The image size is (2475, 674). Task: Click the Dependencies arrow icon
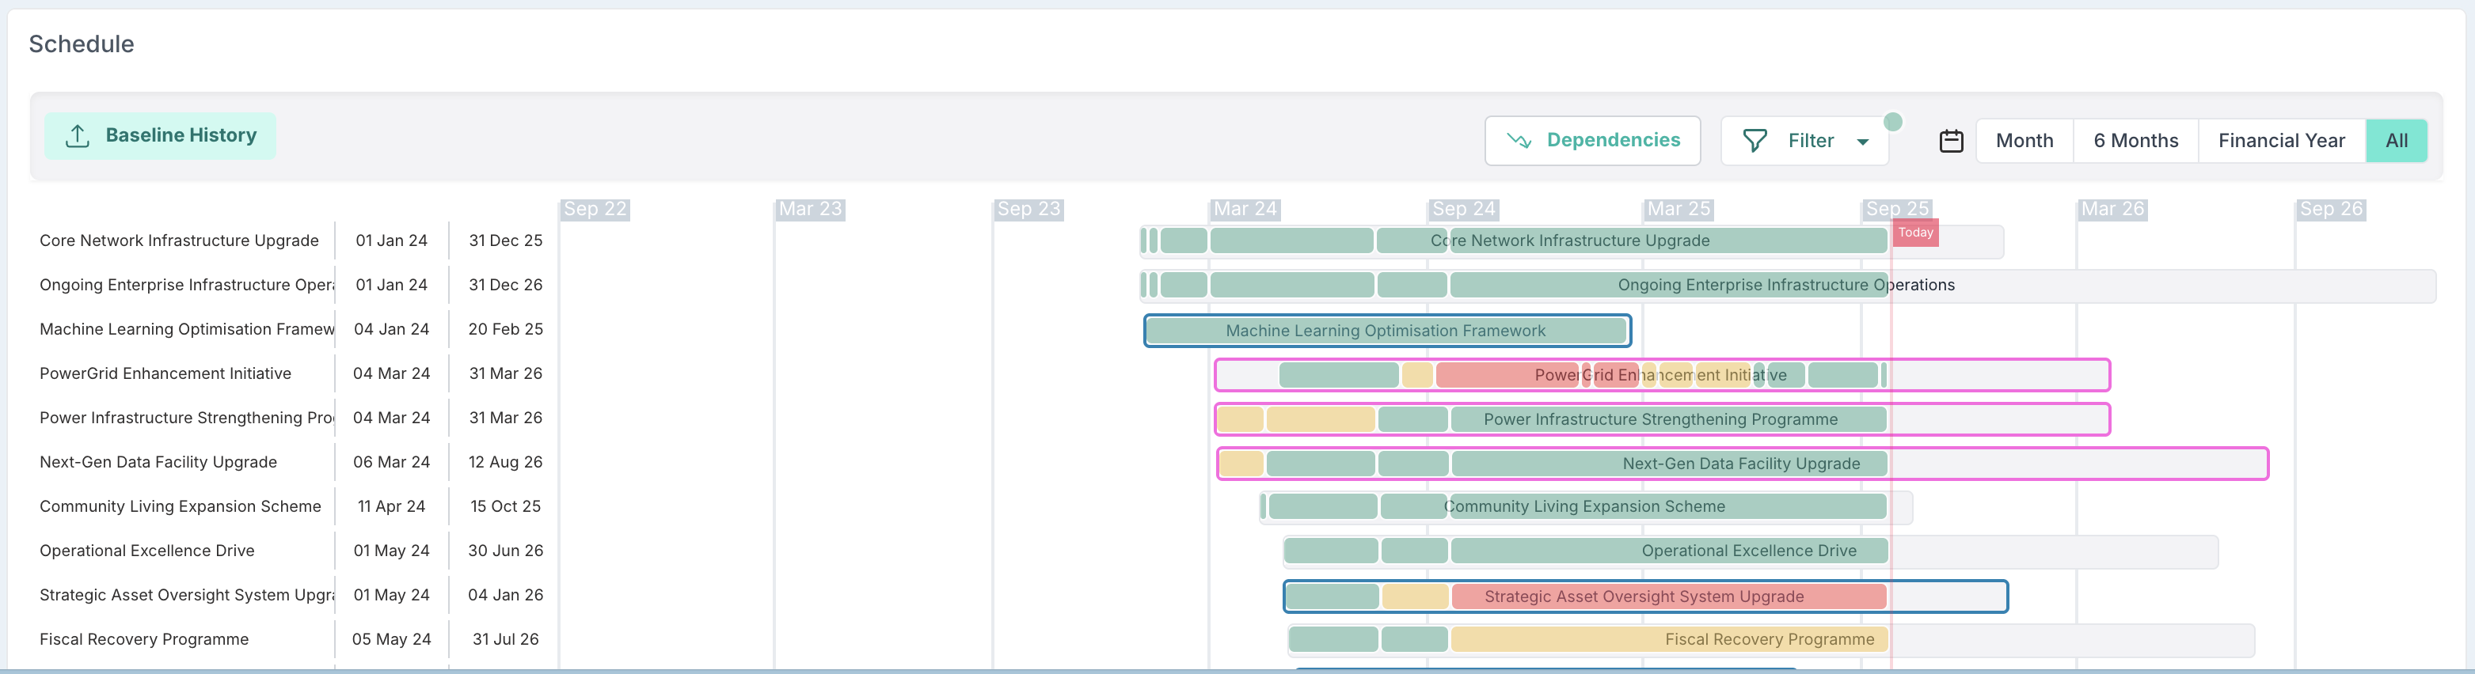point(1519,140)
